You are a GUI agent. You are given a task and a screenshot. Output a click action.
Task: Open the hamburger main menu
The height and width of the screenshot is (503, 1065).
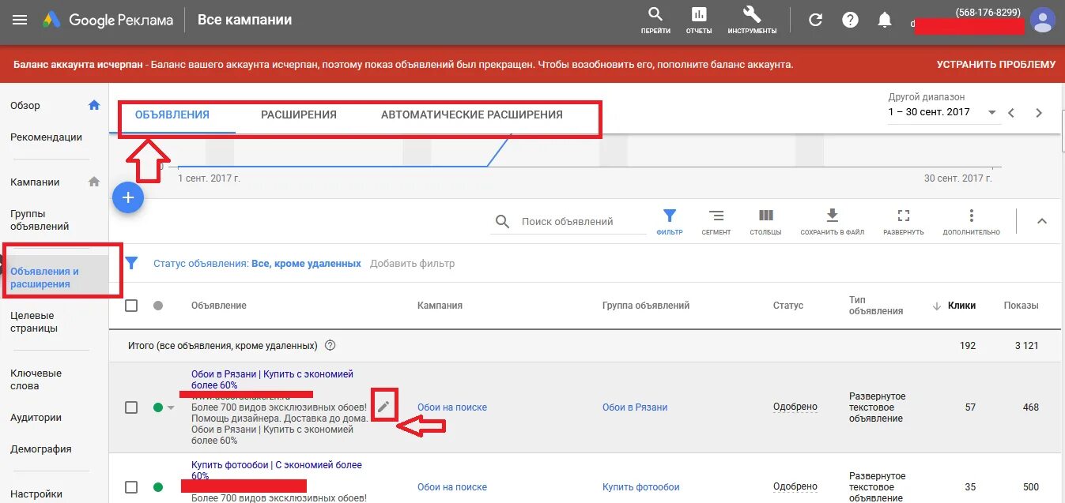(x=20, y=20)
